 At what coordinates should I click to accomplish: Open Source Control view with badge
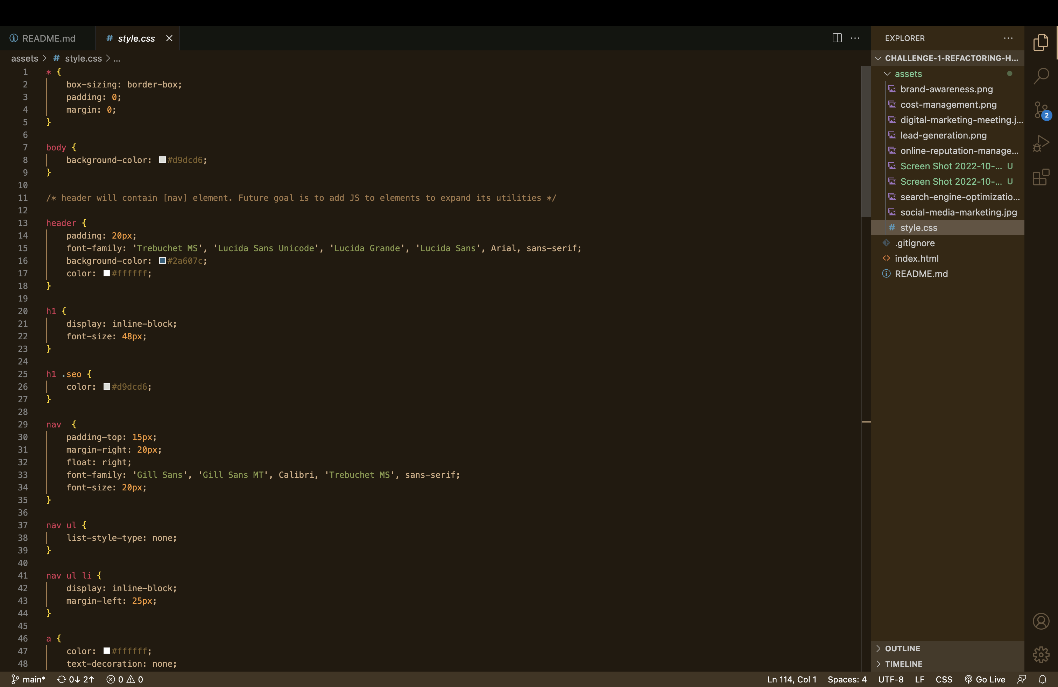1041,110
